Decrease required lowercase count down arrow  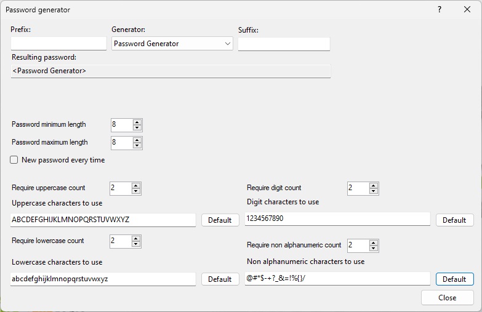pos(136,244)
